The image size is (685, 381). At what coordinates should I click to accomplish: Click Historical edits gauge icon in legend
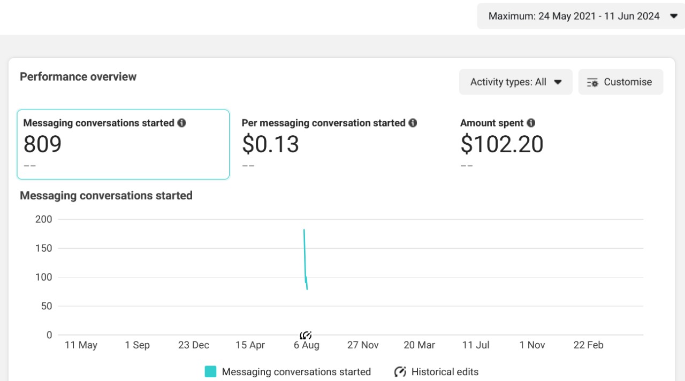(x=400, y=372)
